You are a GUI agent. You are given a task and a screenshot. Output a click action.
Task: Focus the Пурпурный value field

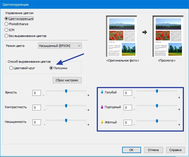(128, 108)
